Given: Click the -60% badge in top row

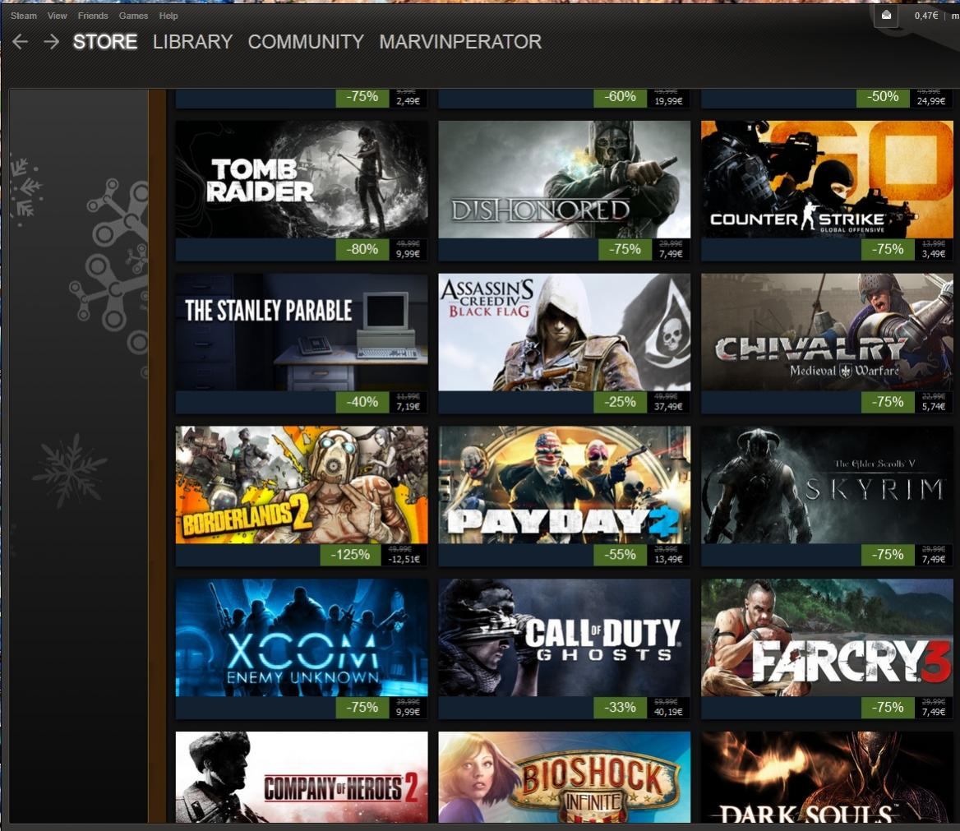Looking at the screenshot, I should tap(620, 97).
